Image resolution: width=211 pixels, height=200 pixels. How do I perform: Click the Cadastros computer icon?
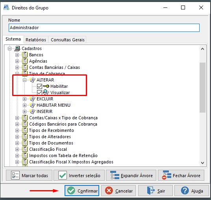click(17, 48)
